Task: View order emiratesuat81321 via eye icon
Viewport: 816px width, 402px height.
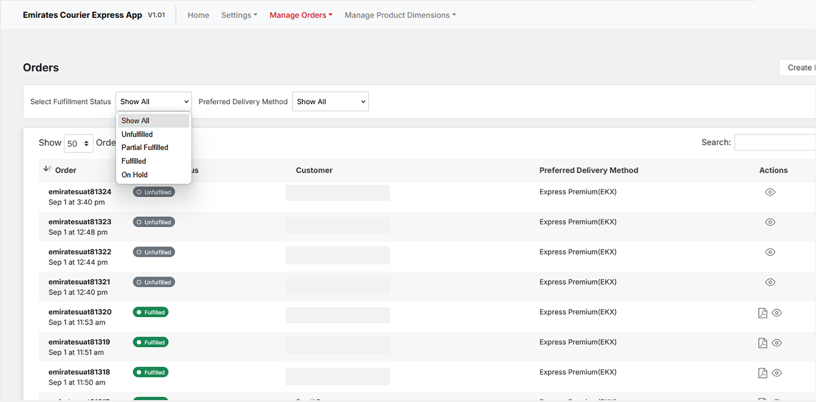Action: [770, 283]
